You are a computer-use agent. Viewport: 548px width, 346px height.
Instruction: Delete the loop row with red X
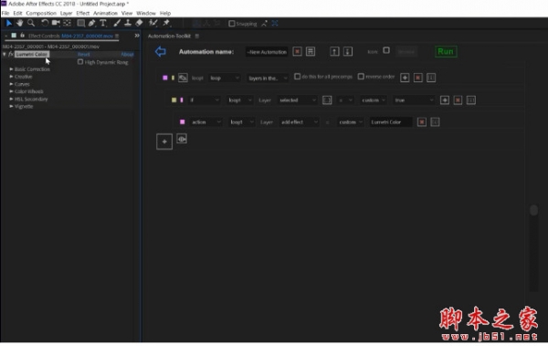pos(418,78)
